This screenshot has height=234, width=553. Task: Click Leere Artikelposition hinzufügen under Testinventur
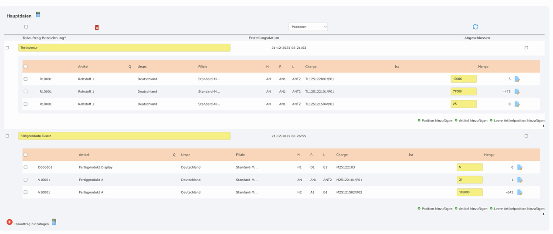click(519, 121)
